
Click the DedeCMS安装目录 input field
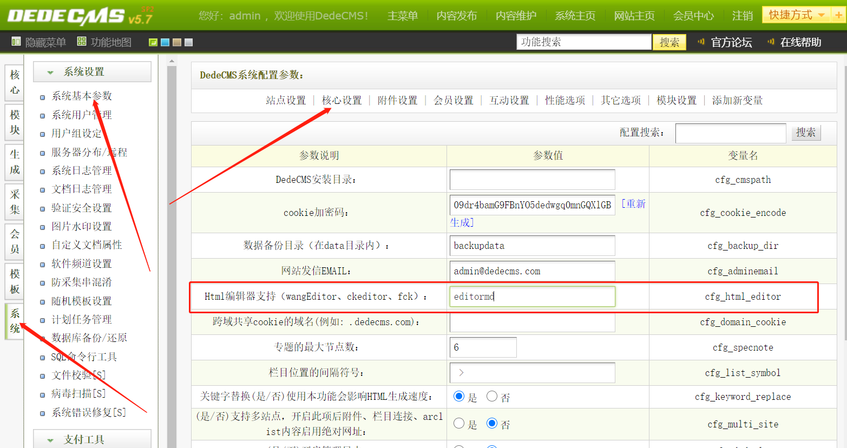[533, 180]
